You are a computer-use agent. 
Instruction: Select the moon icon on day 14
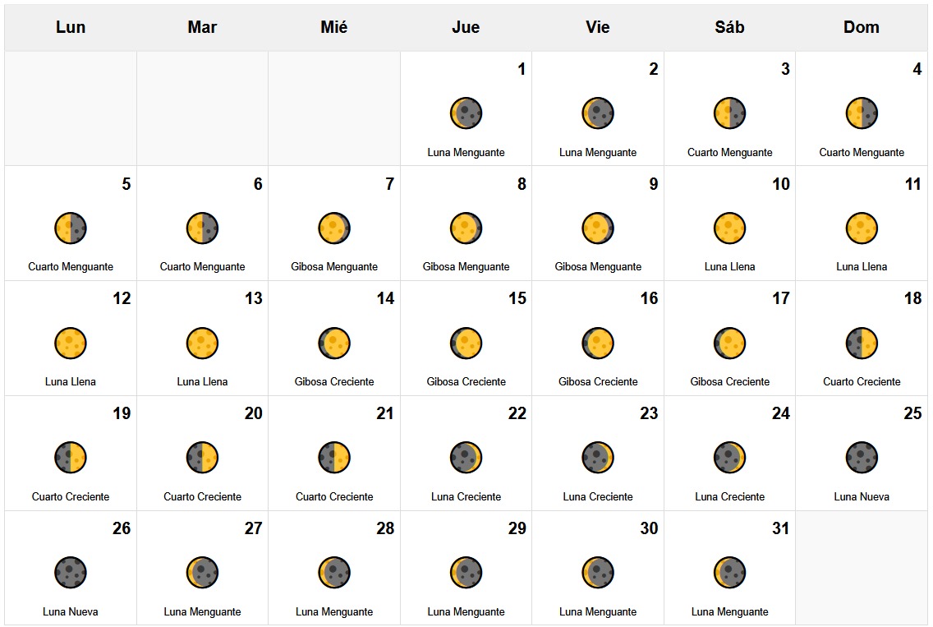coord(334,343)
